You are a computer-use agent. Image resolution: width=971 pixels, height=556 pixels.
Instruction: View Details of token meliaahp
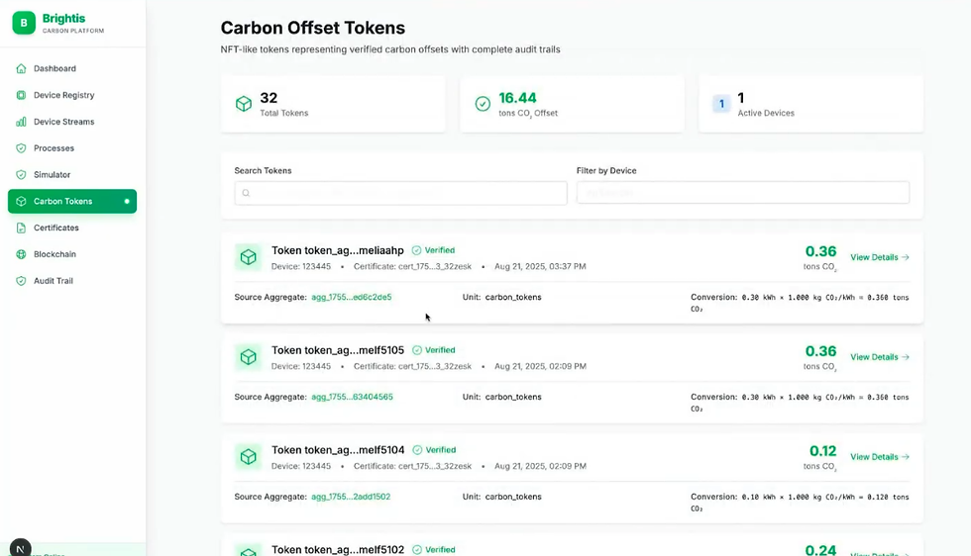880,257
